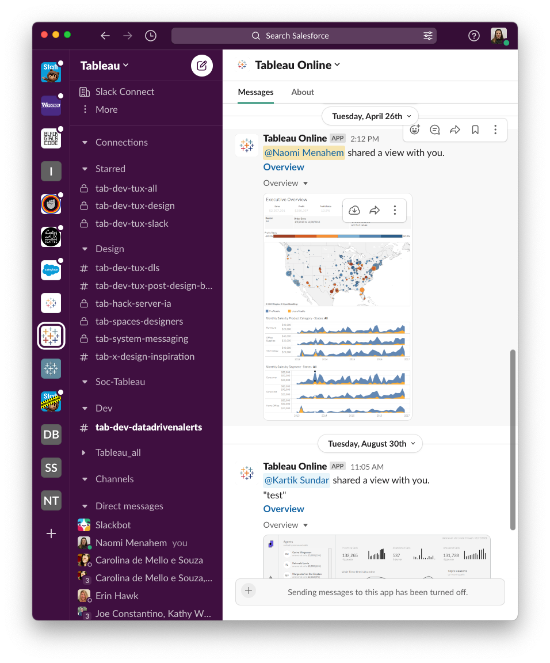Click the messages pane scrollbar
Screen dimensions: 550x663
(x=513, y=440)
